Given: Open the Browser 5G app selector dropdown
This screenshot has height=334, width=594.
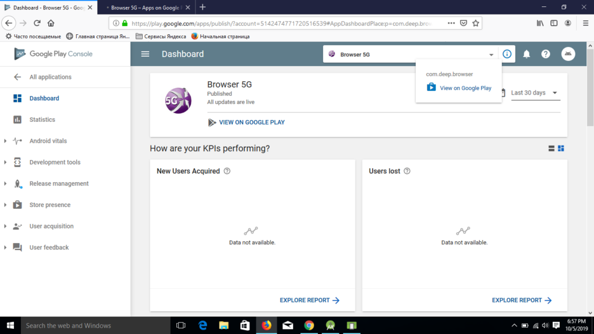Looking at the screenshot, I should [490, 53].
